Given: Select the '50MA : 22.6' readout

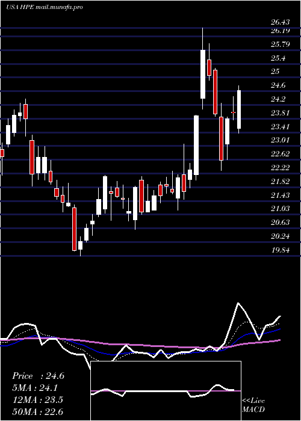Looking at the screenshot, I should click(x=37, y=411).
